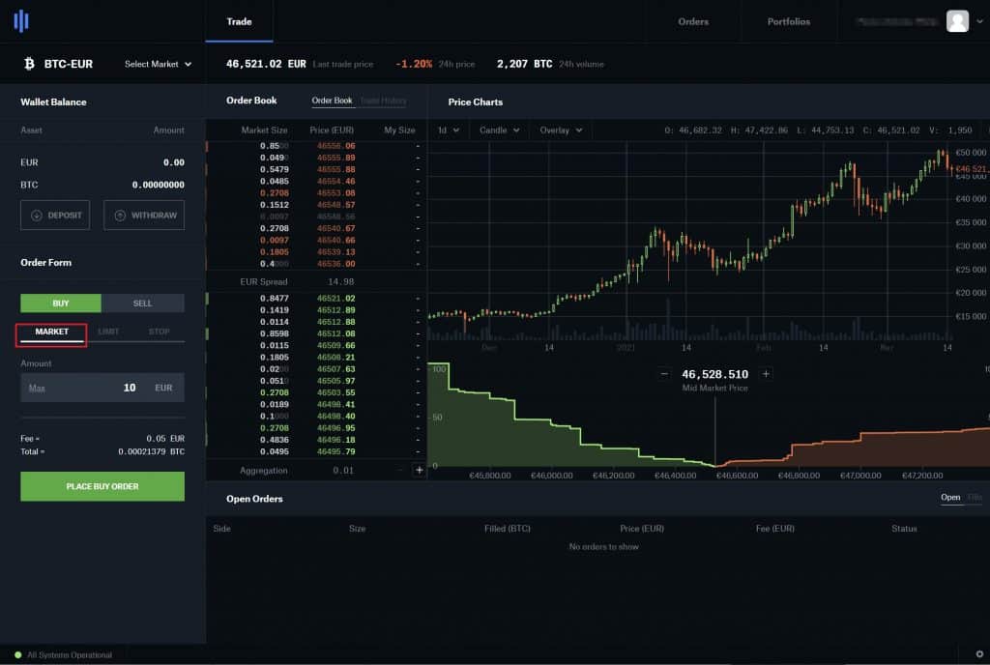The height and width of the screenshot is (665, 990).
Task: Click PLACE BUY ORDER
Action: pos(102,486)
